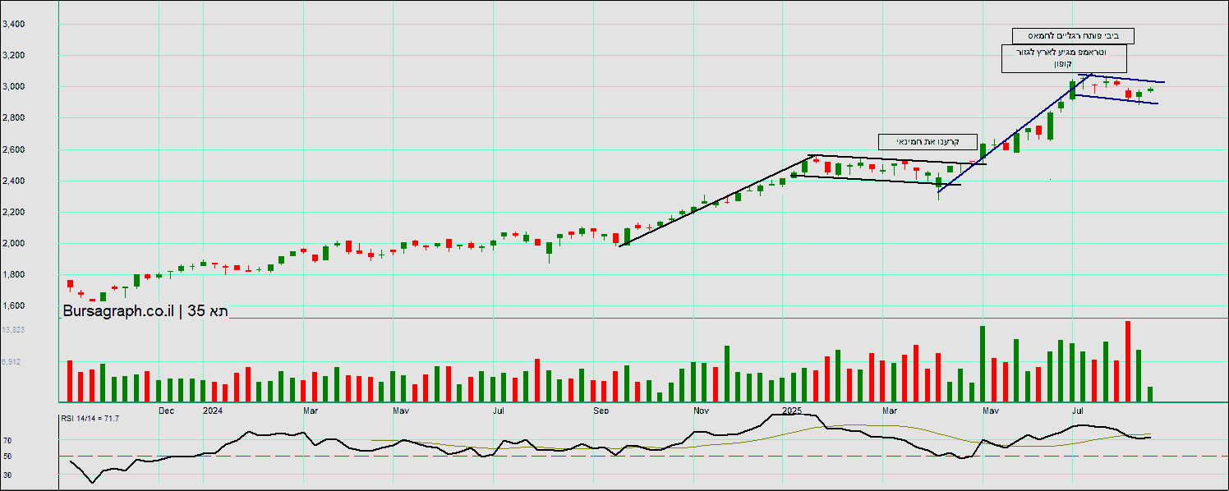
Task: Click the 2024 date label
Action: pyautogui.click(x=212, y=410)
